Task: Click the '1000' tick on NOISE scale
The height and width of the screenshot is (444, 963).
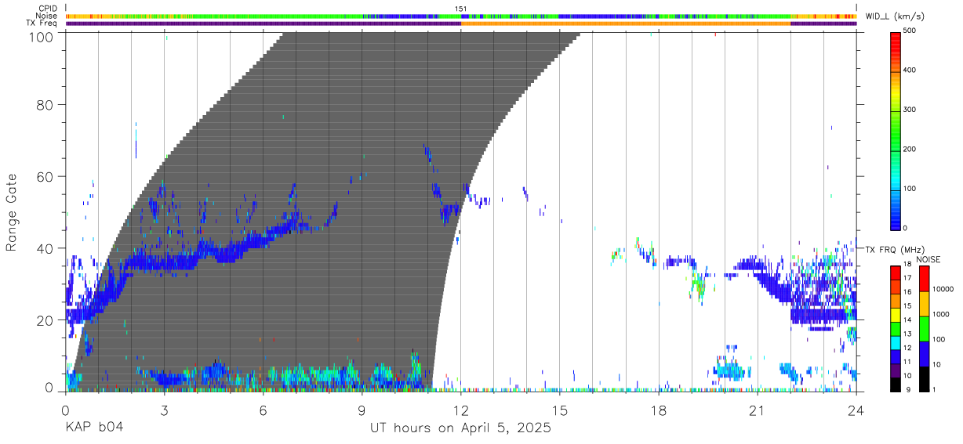Action: (939, 314)
